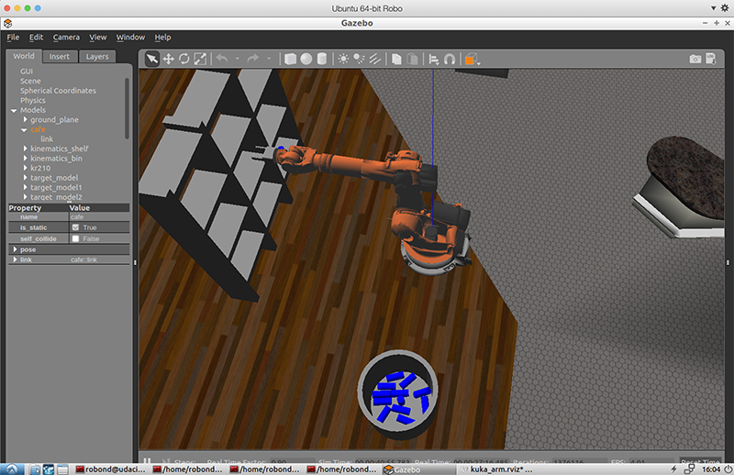Viewport: 734px width, 475px height.
Task: Click the clock showing 16:04
Action: pos(711,469)
